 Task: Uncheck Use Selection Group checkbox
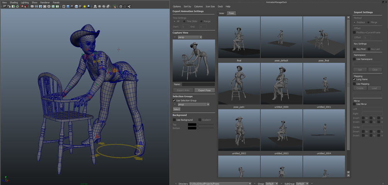[x=174, y=100]
